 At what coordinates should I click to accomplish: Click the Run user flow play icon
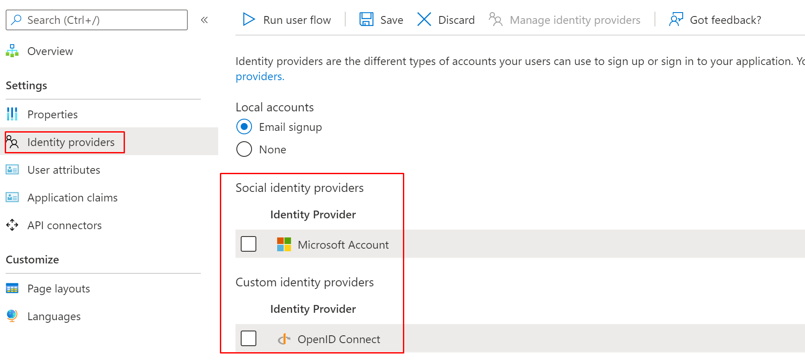[249, 19]
